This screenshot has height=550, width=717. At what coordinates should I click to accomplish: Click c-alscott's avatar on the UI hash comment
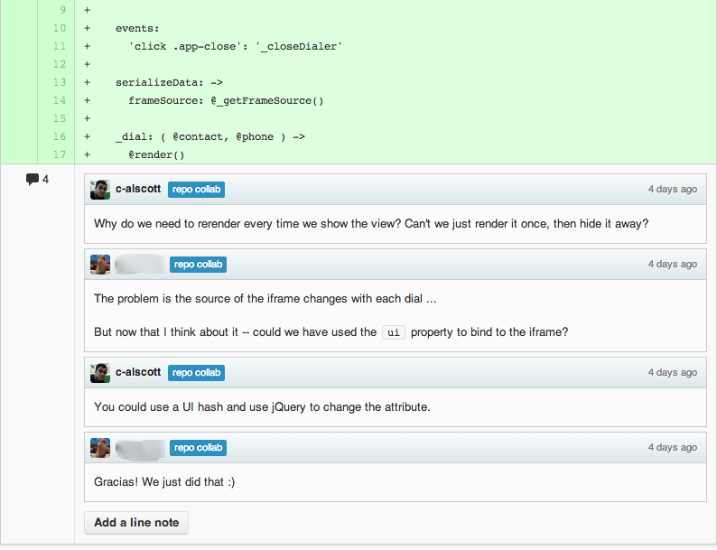[100, 373]
